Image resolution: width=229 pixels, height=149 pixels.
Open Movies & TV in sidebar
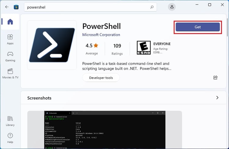[10, 74]
